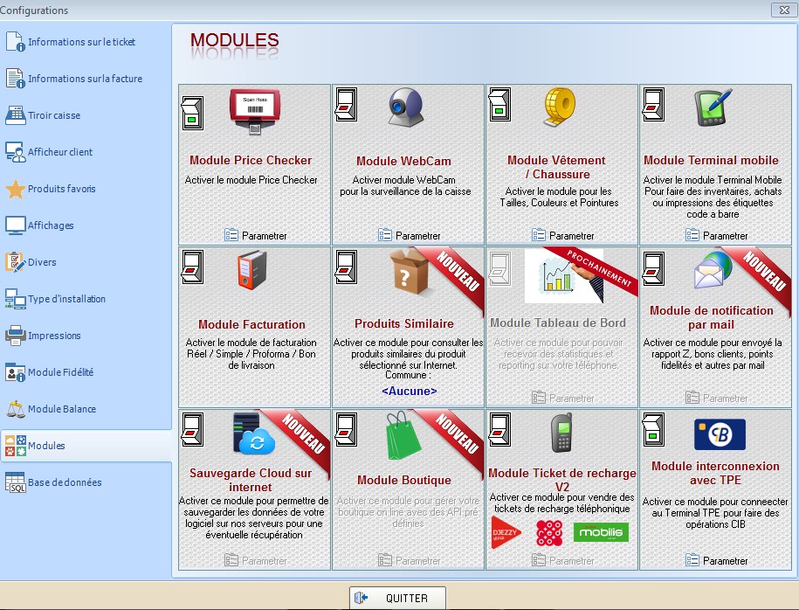Click the CB card logo icon
This screenshot has height=610, width=799.
720,434
